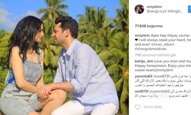The image size is (191, 115).
Task: Click the blue follow button beside the header
Action: pyautogui.click(x=190, y=9)
